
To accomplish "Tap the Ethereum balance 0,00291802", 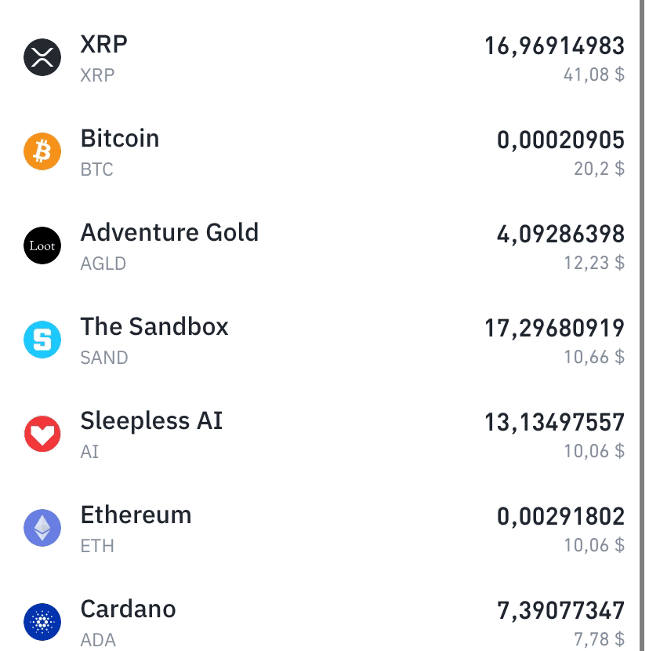I will [560, 516].
